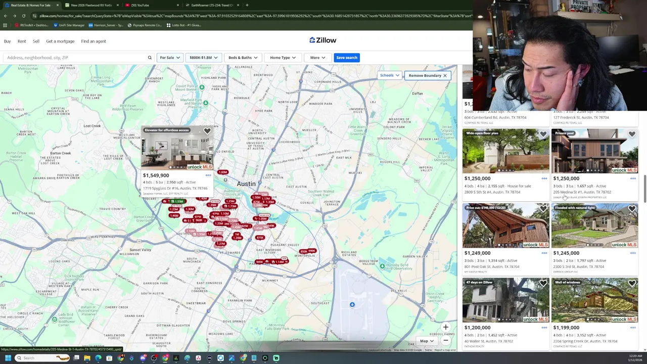Save the 205 Medina St listing heart
The width and height of the screenshot is (647, 364).
(632, 134)
